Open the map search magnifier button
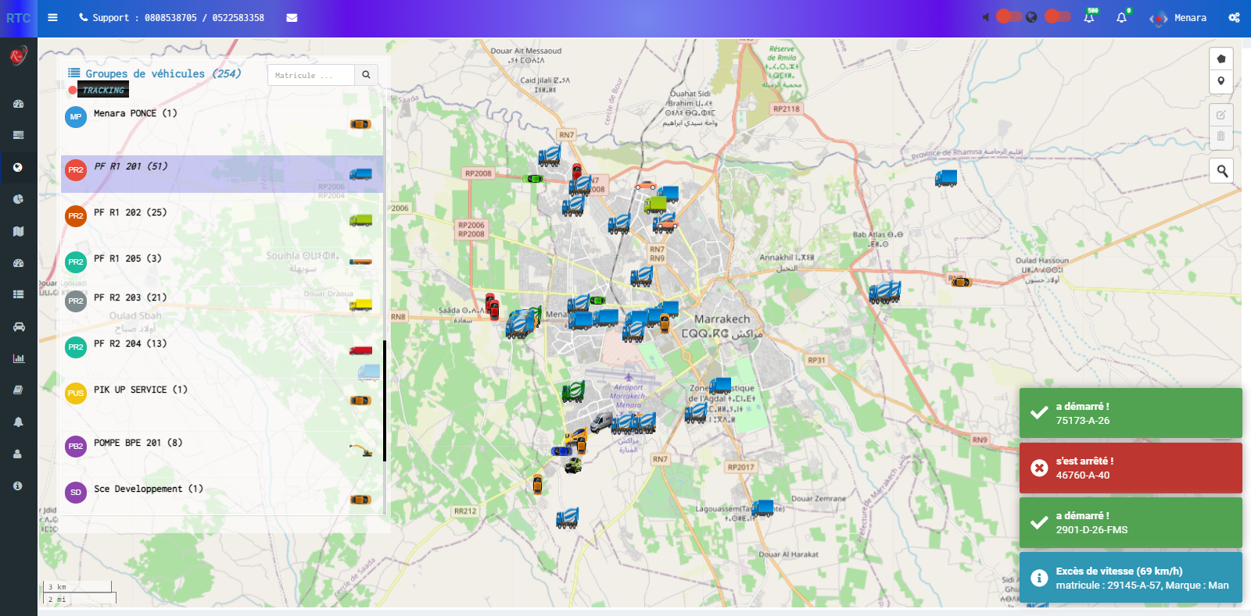Screen dimensions: 1251x616 pyautogui.click(x=1221, y=171)
